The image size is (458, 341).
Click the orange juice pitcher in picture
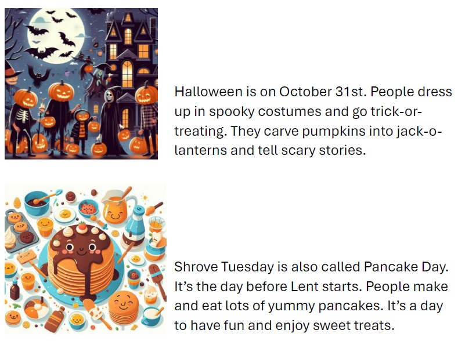116,212
